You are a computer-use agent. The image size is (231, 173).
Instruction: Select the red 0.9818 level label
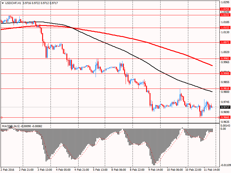click(x=225, y=89)
